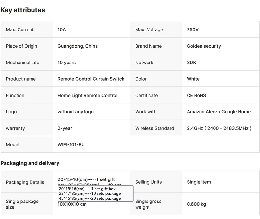Select the 10A max current value
Image resolution: width=260 pixels, height=219 pixels.
[62, 30]
